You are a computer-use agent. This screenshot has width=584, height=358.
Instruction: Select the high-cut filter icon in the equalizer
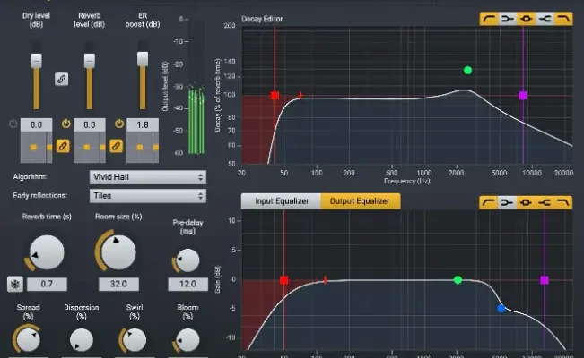click(564, 202)
